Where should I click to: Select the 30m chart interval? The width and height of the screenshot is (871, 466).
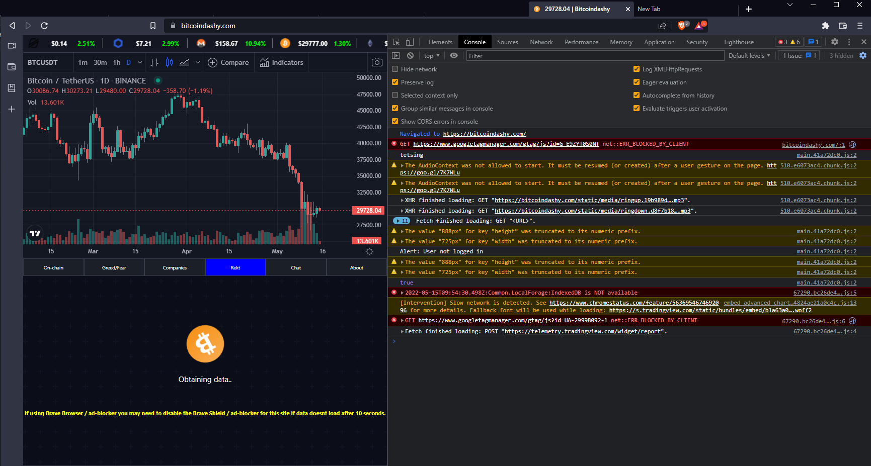100,62
